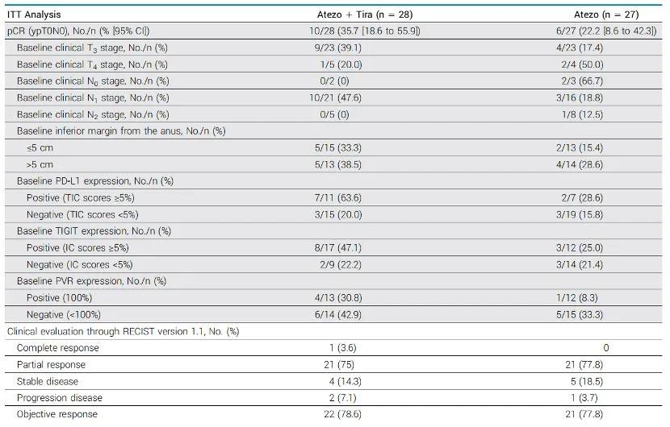This screenshot has width=670, height=427.
Task: Click the 'Atezo (n = 27)' column header
Action: (x=606, y=15)
